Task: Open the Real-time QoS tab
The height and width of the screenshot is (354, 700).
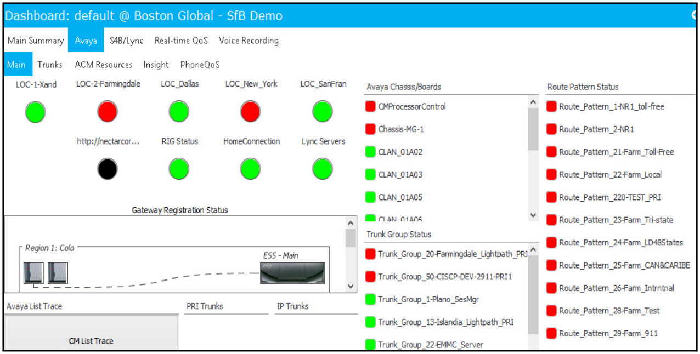Action: click(x=181, y=41)
